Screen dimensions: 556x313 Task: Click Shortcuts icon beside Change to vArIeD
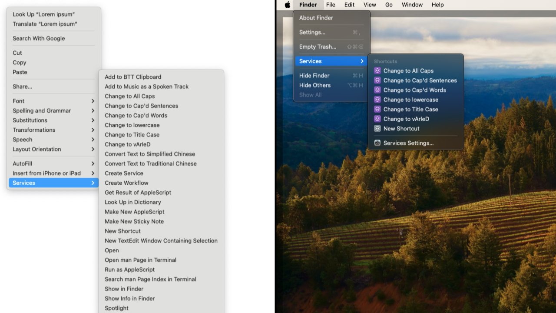click(x=377, y=119)
